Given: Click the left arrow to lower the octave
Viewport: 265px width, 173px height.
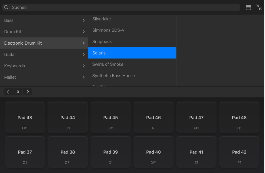Looking at the screenshot, I should pos(8,91).
